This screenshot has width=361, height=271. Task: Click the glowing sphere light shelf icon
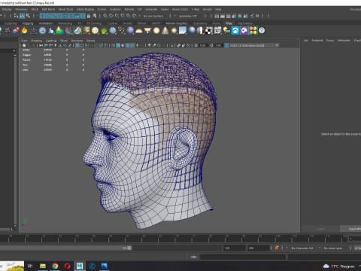click(156, 31)
